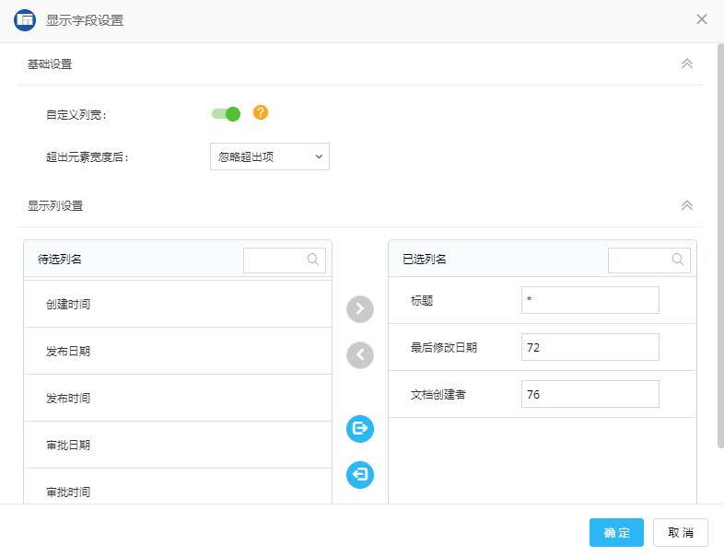Click the move left arrow button

coord(360,354)
